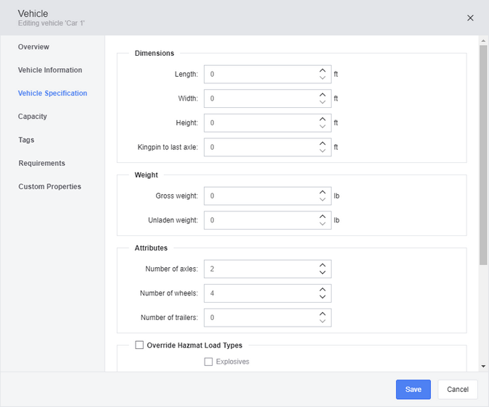Decrease Height with the down arrow

322,127
